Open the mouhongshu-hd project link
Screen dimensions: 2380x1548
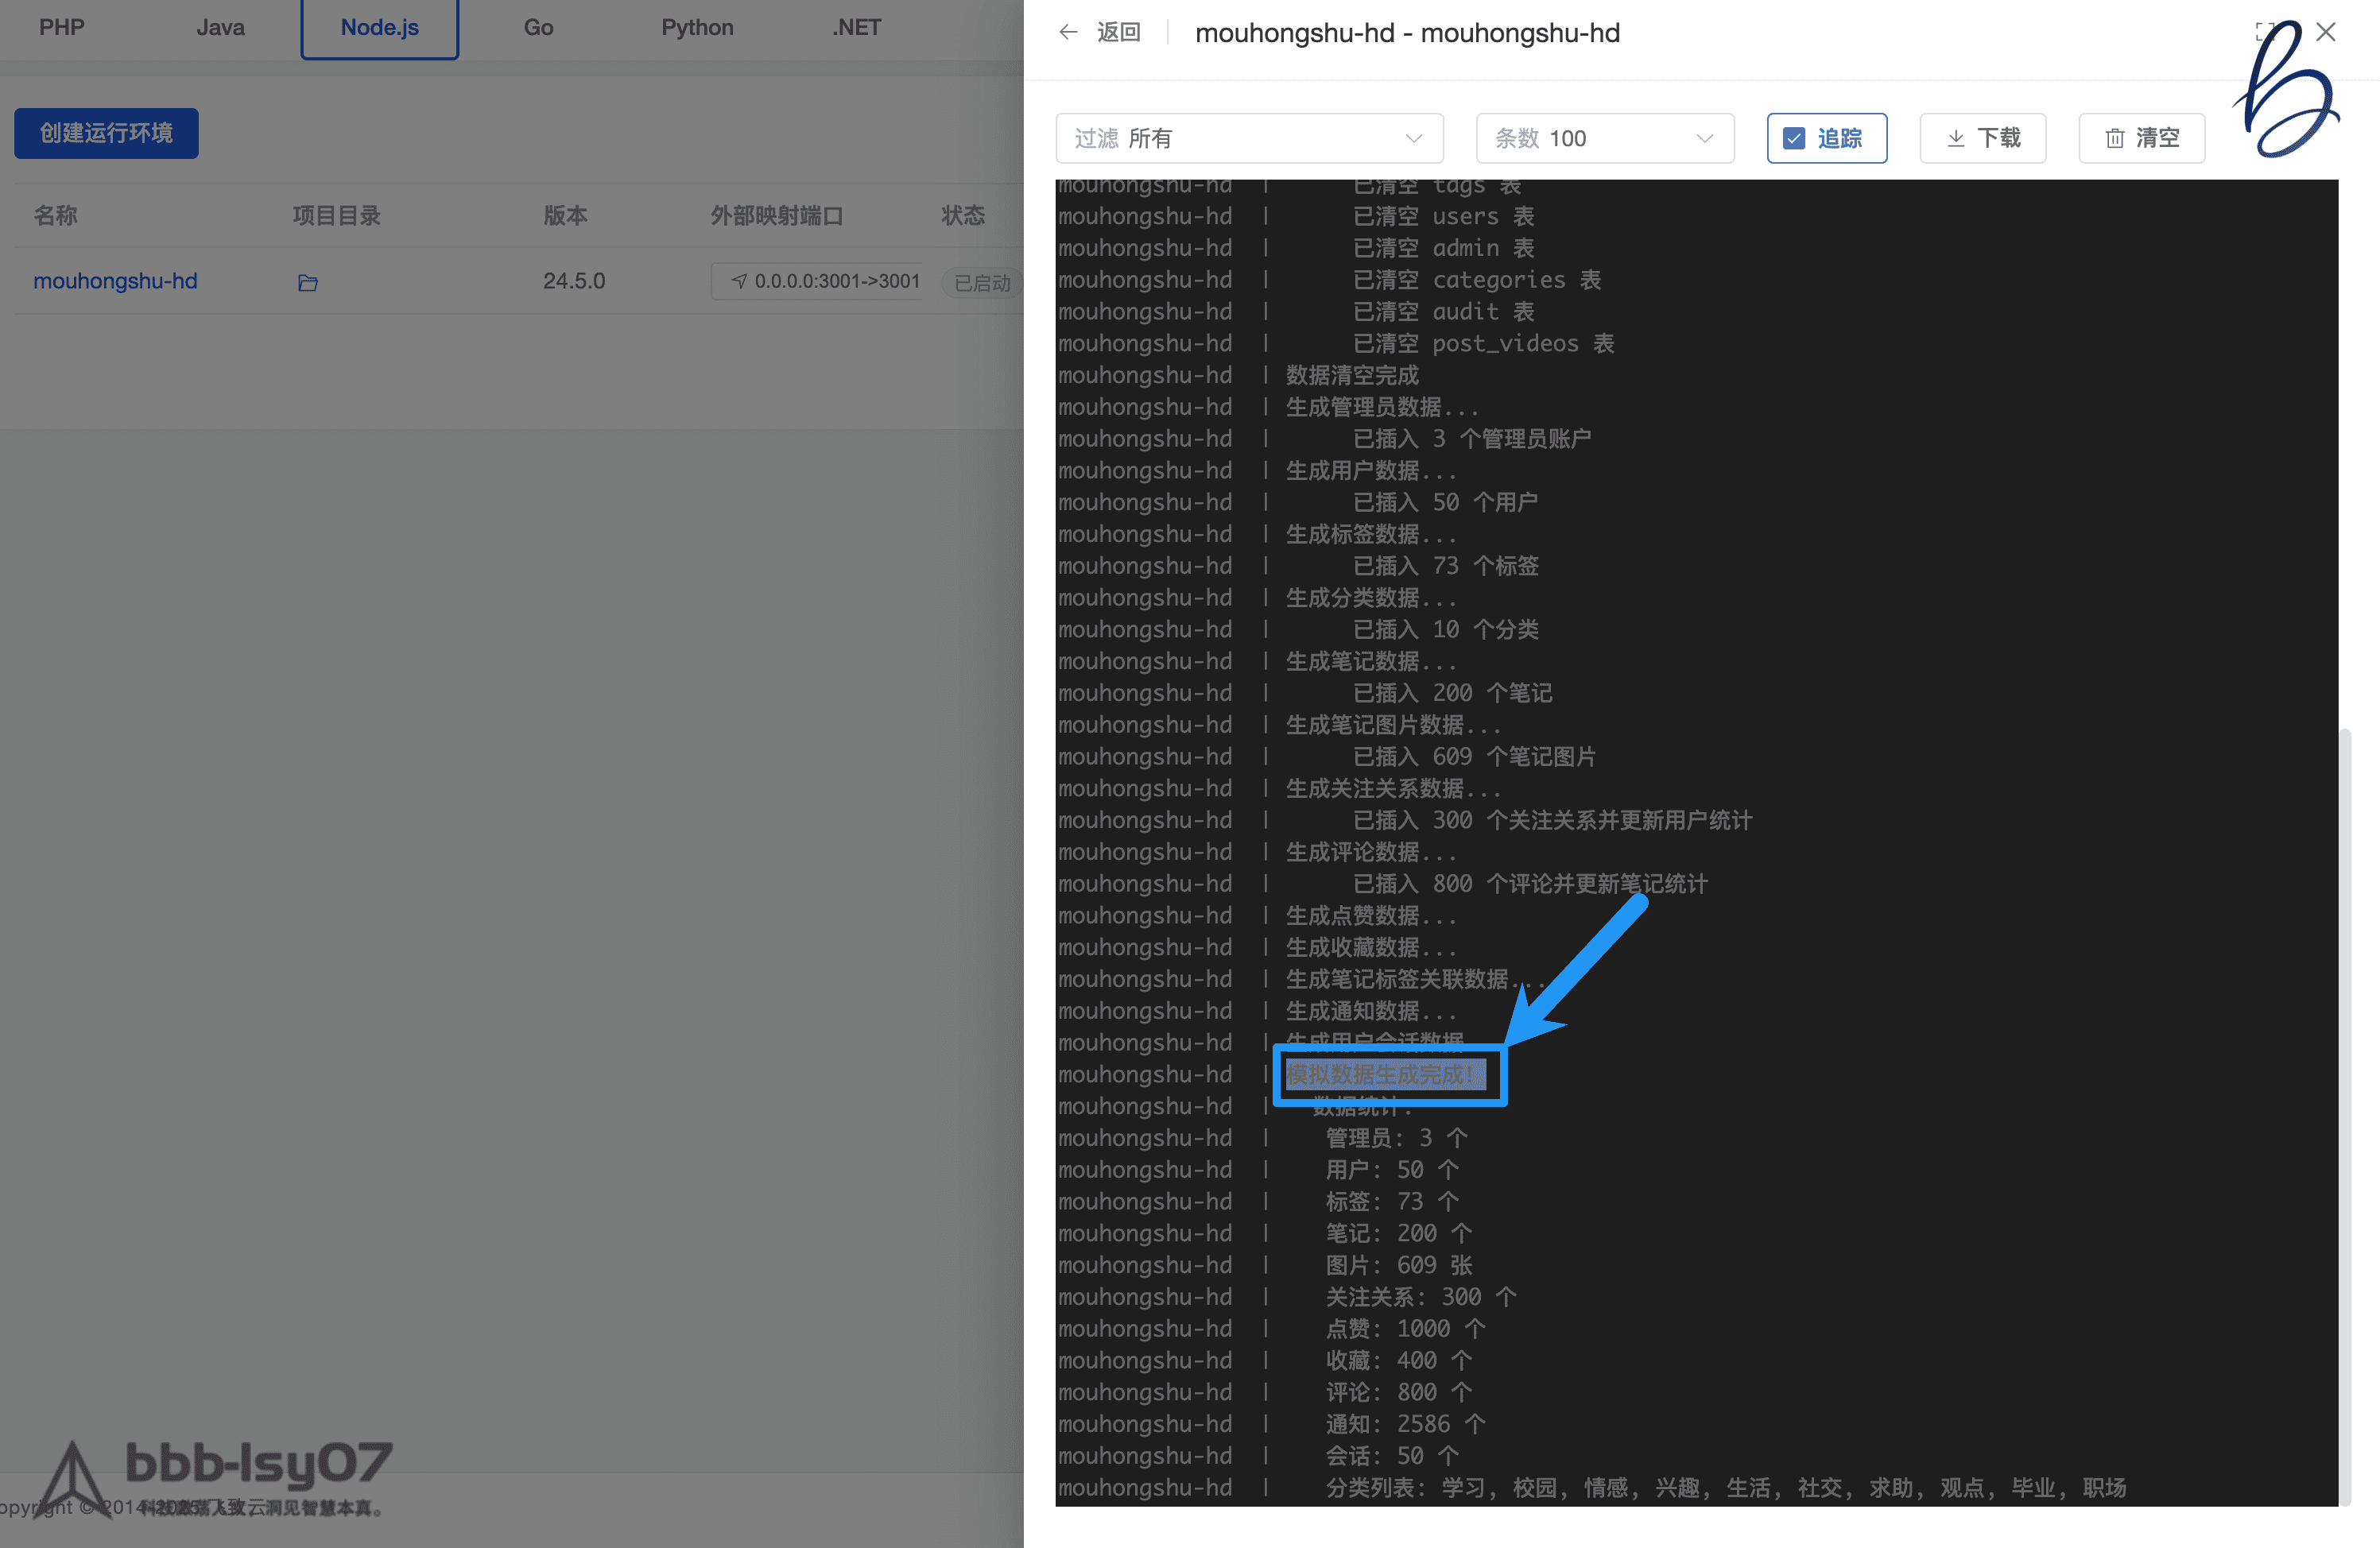tap(115, 281)
